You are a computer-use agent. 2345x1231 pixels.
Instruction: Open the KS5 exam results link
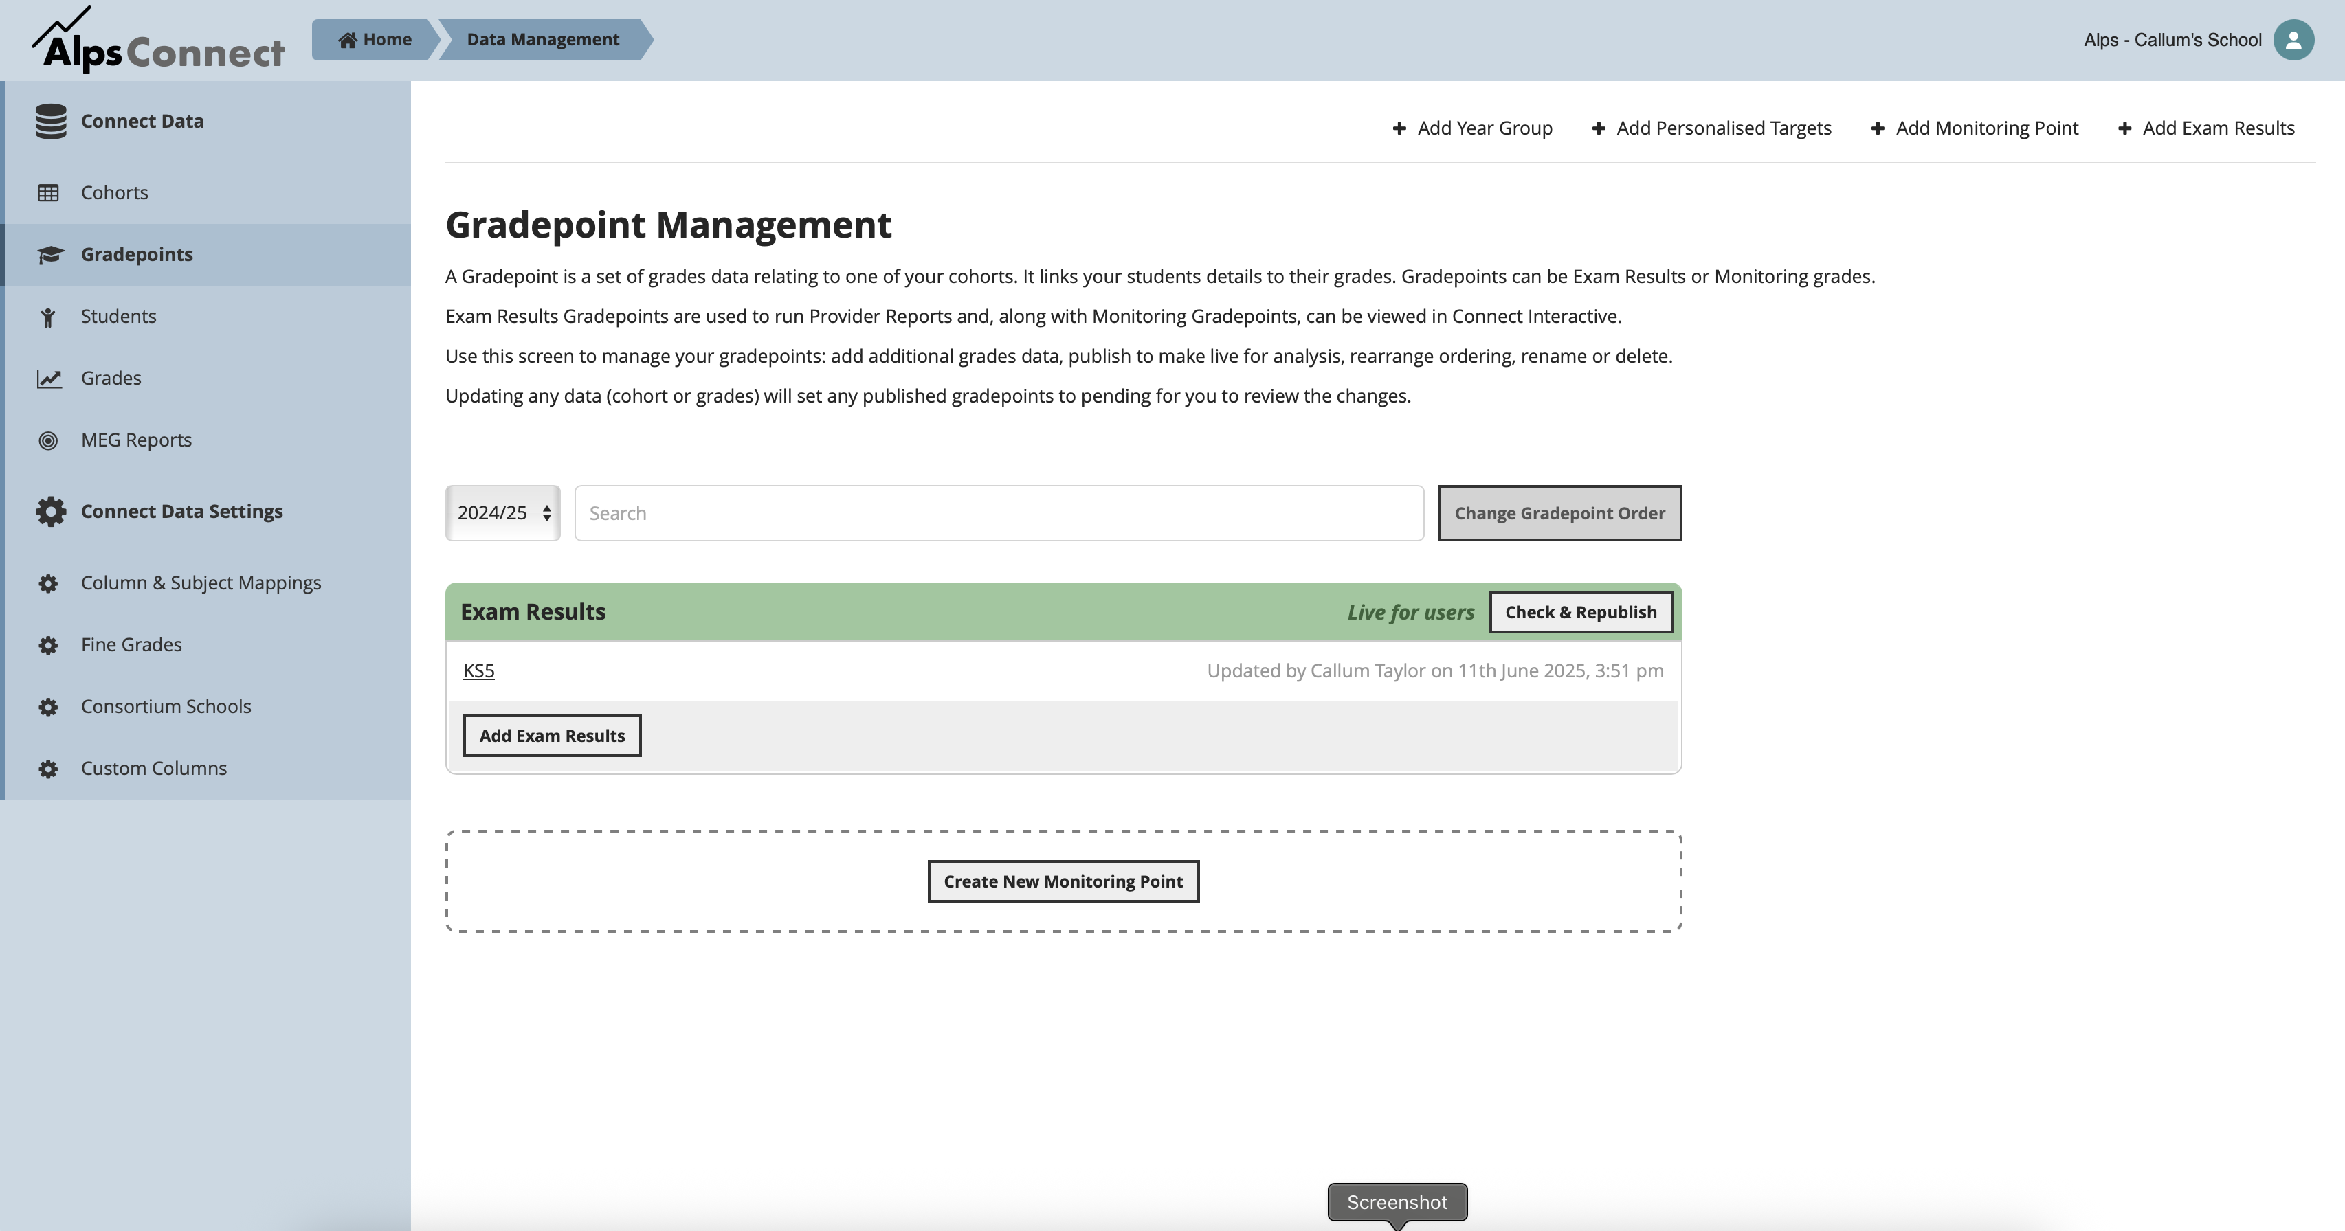coord(479,671)
